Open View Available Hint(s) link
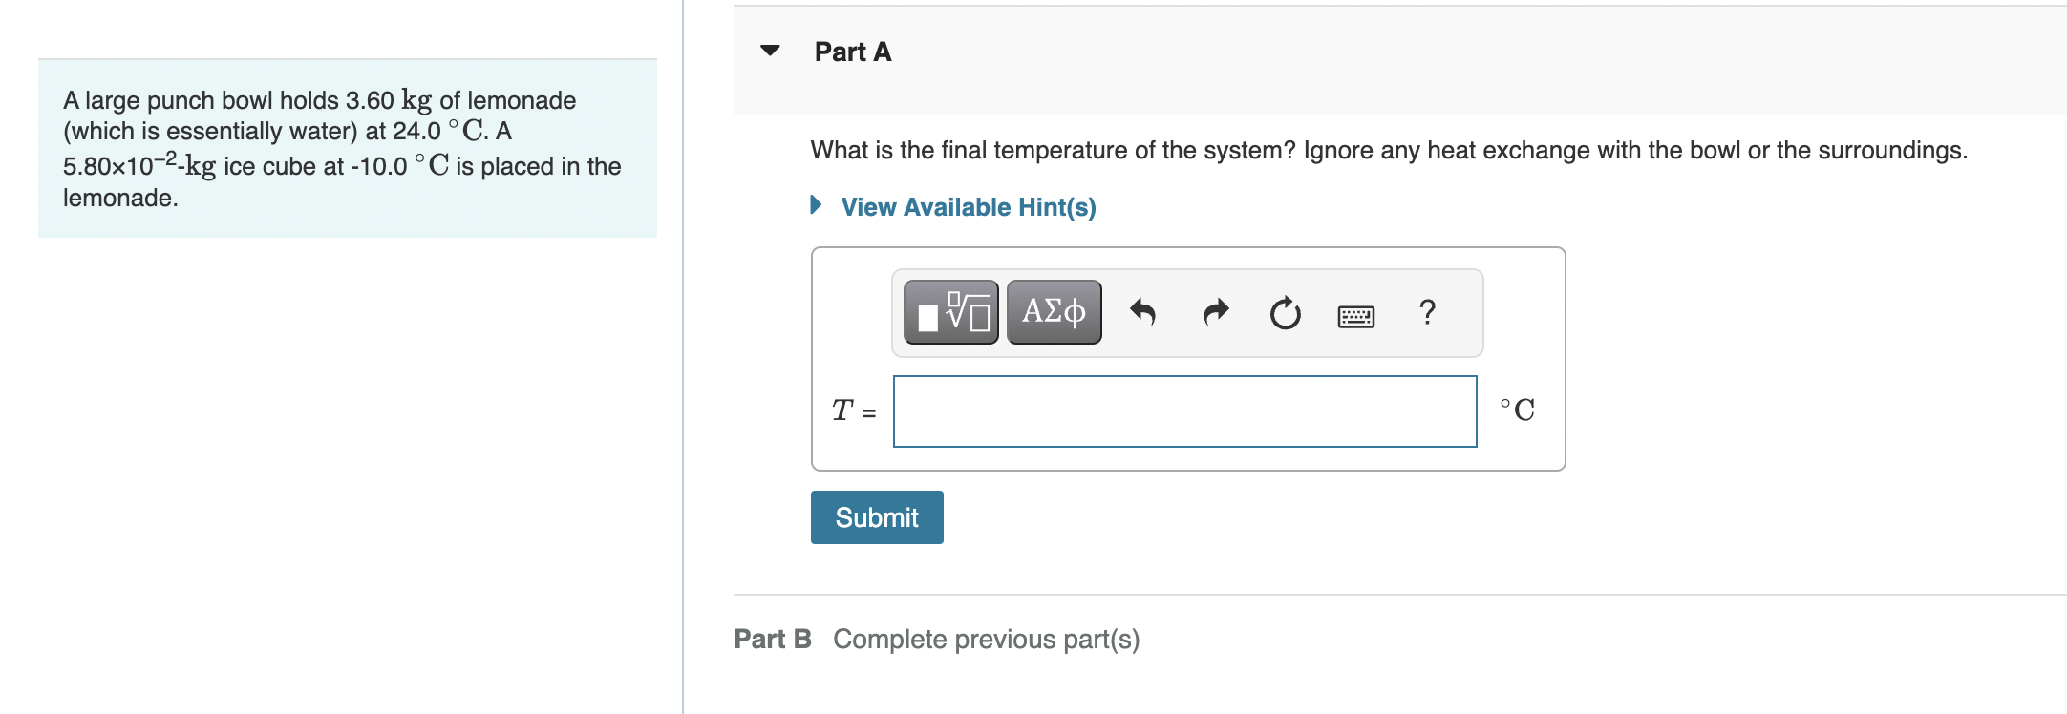2067x714 pixels. point(968,206)
